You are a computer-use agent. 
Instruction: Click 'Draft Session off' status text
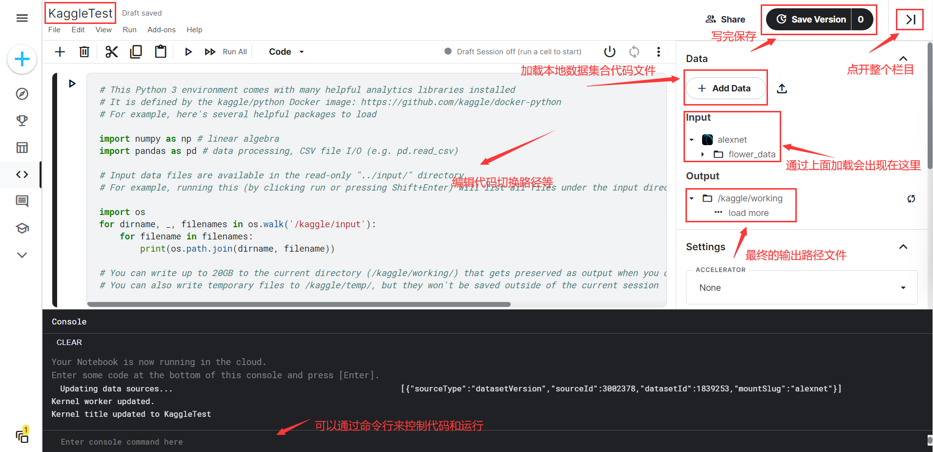coord(518,52)
